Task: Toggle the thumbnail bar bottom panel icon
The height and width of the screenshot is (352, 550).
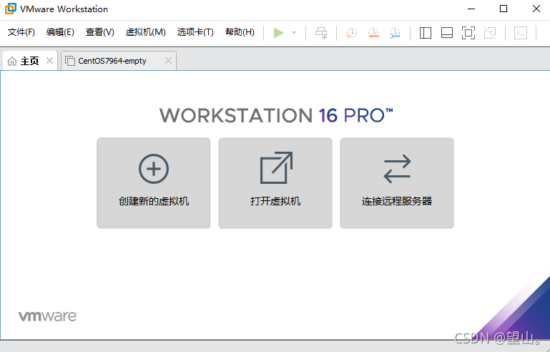Action: (x=447, y=33)
